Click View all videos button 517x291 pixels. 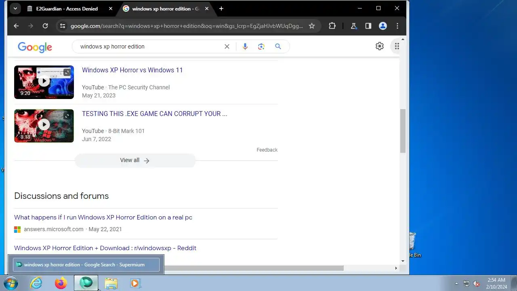(x=135, y=160)
